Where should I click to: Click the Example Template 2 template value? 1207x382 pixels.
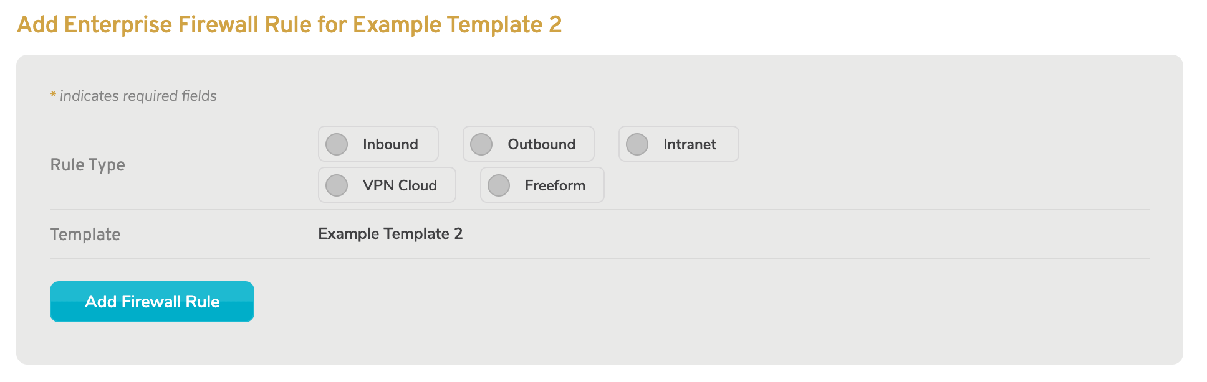[x=390, y=234]
